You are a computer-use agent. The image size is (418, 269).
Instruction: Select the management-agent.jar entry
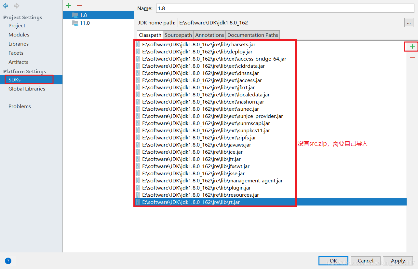[x=270, y=180]
